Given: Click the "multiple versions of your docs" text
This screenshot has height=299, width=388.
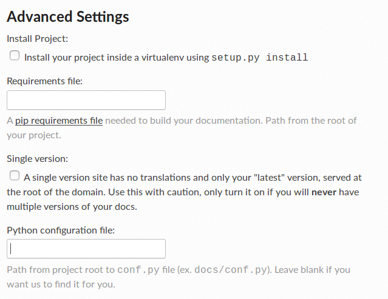Looking at the screenshot, I should [72, 207].
